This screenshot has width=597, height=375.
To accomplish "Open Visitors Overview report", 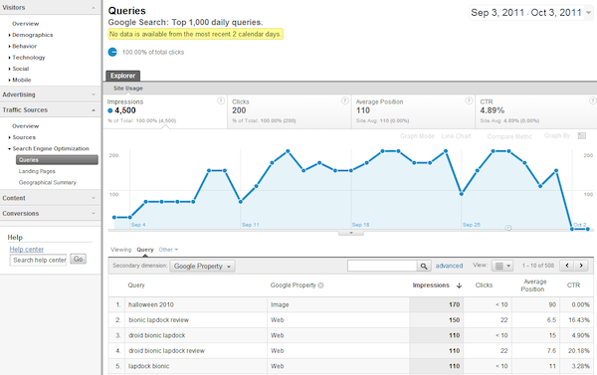I will tap(26, 24).
